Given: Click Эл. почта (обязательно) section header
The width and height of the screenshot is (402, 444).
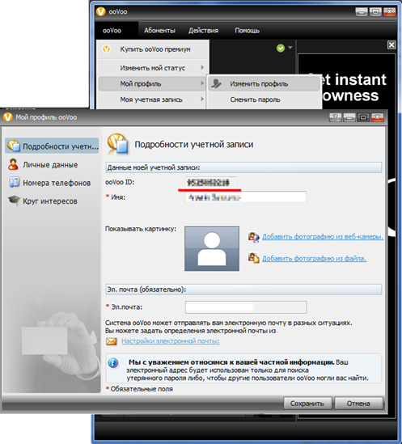Looking at the screenshot, I should click(243, 290).
